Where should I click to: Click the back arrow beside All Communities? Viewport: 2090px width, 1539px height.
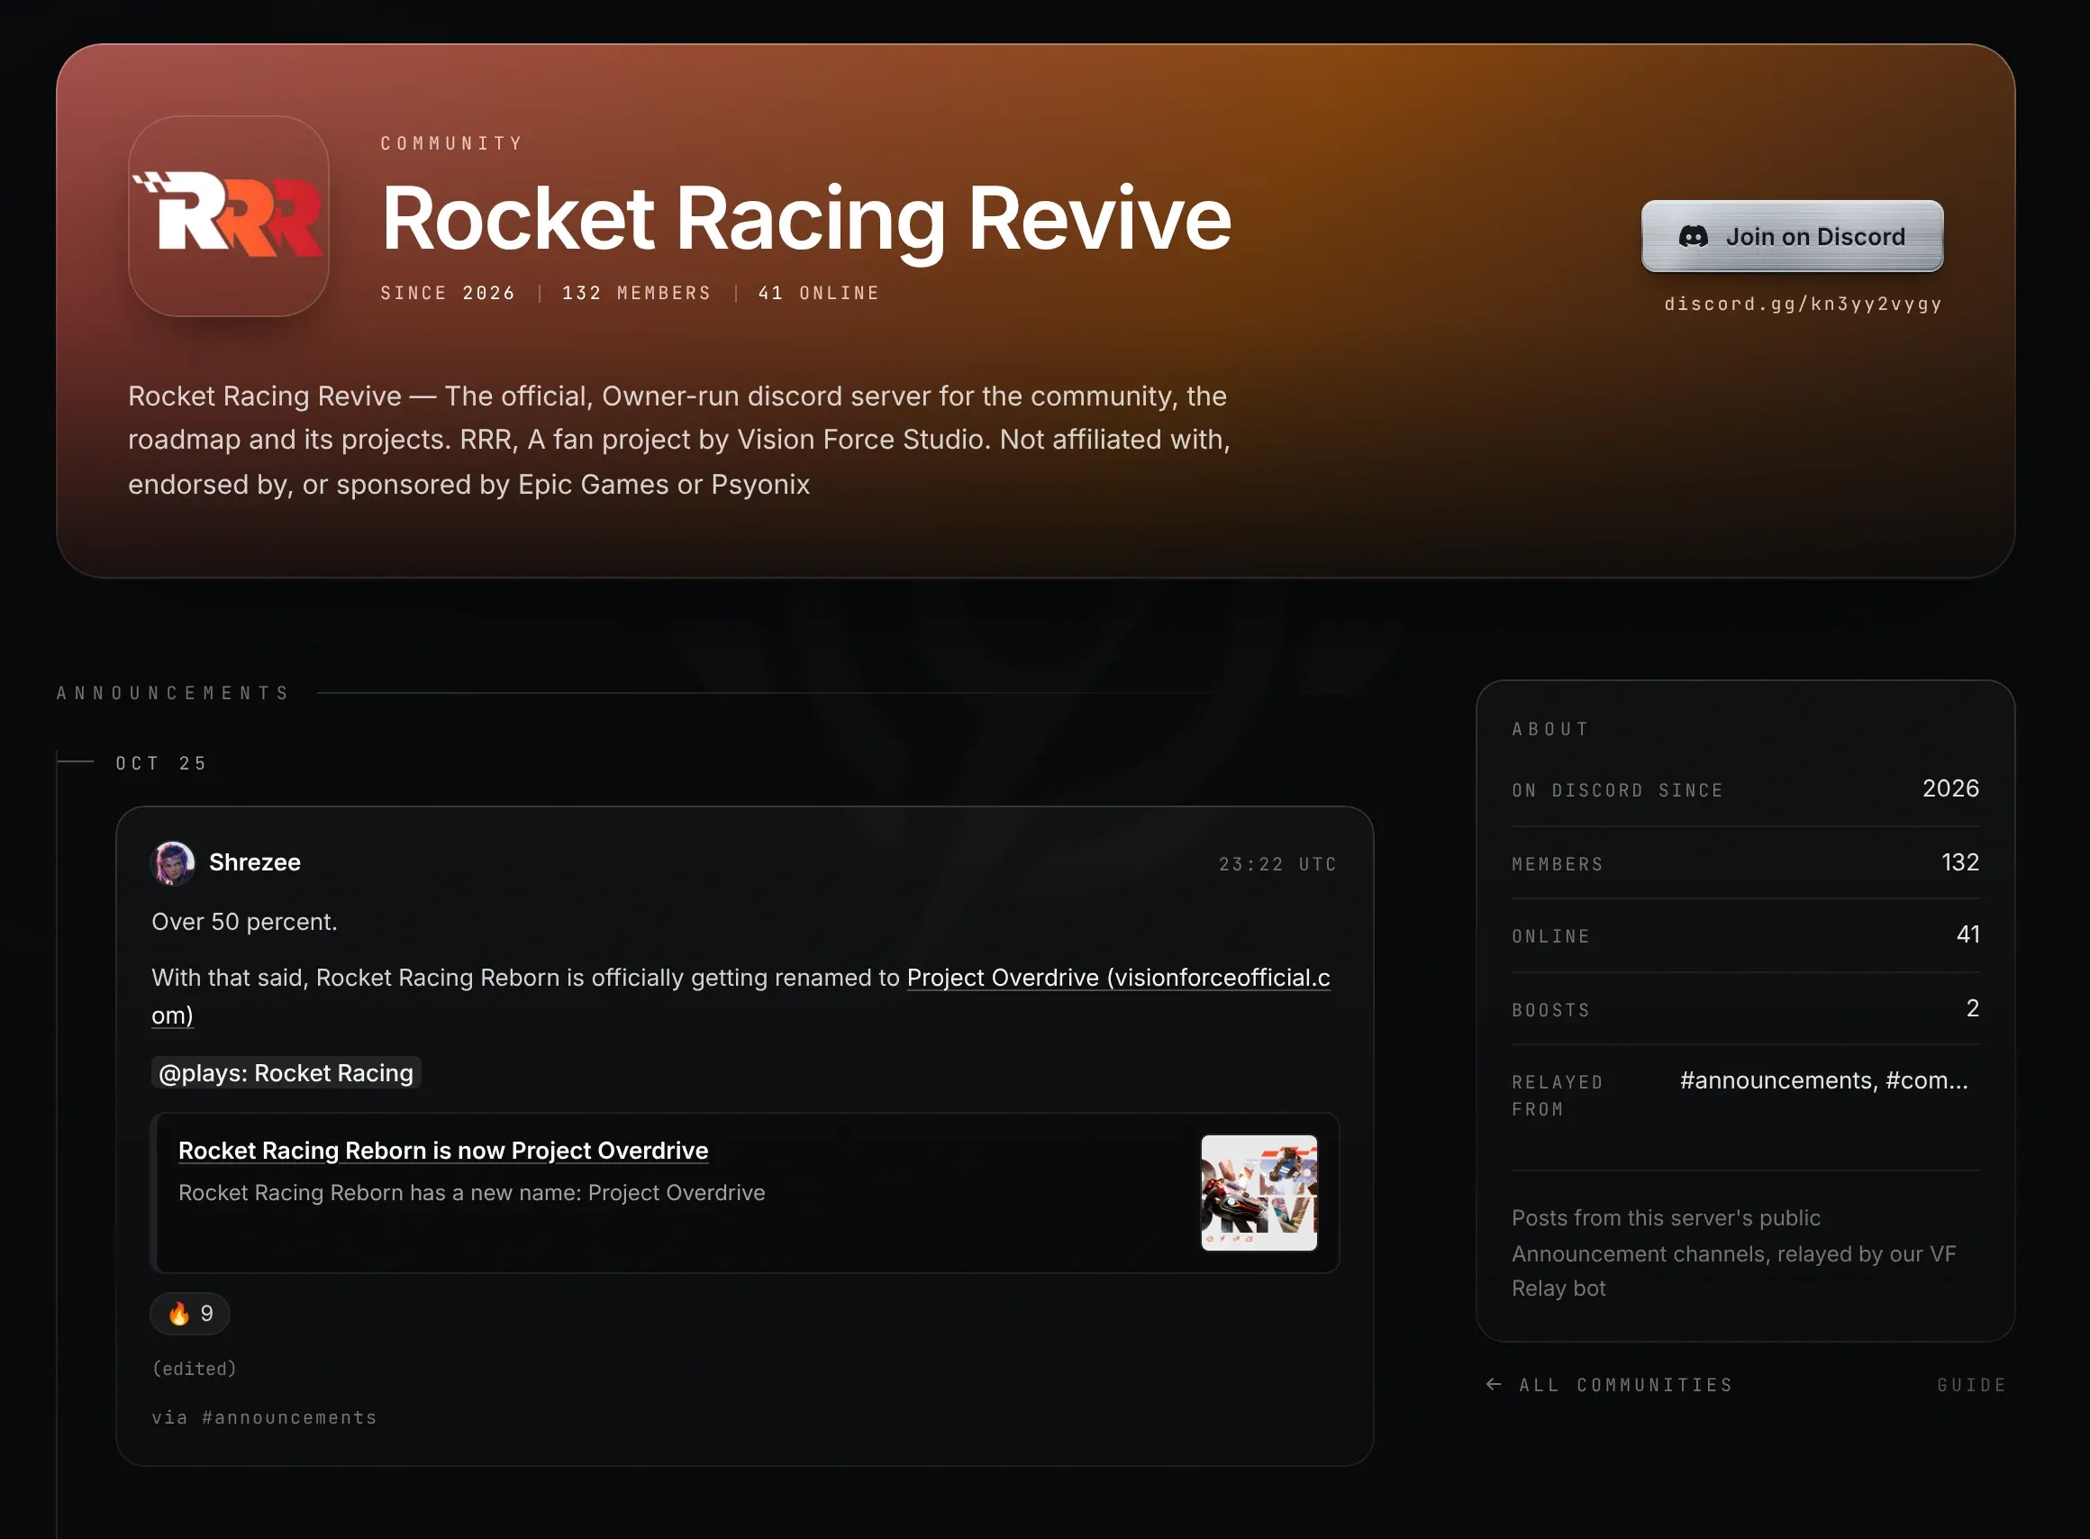pyautogui.click(x=1494, y=1384)
